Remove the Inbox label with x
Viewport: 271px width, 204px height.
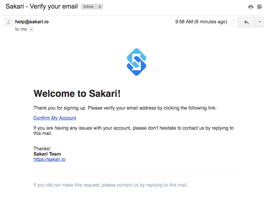pyautogui.click(x=100, y=7)
